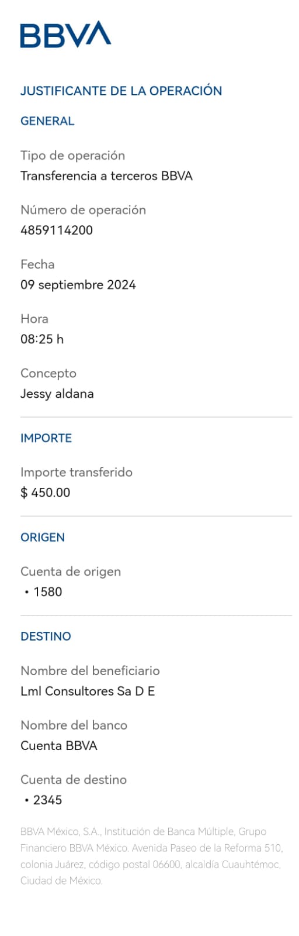Click the Número de operación label
This screenshot has width=299, height=936.
coord(83,210)
